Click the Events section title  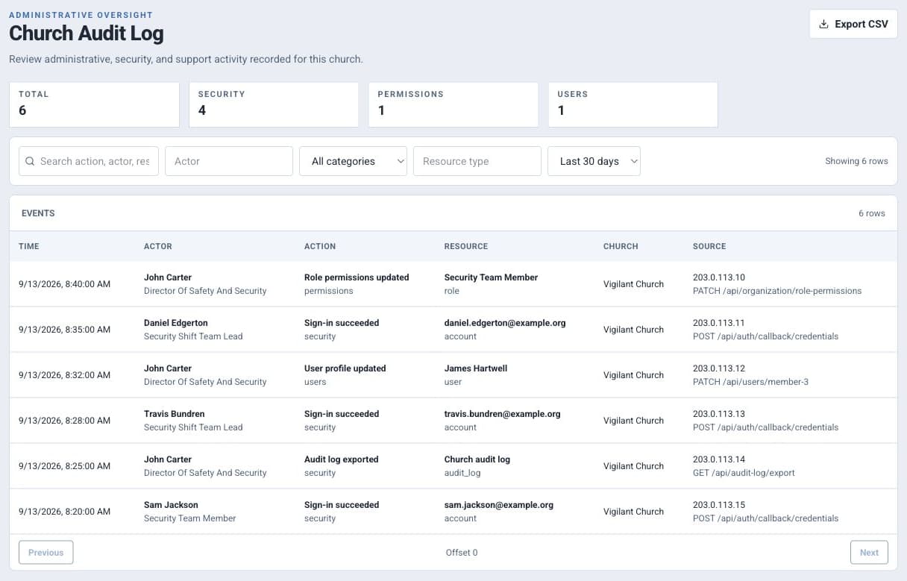pos(38,213)
